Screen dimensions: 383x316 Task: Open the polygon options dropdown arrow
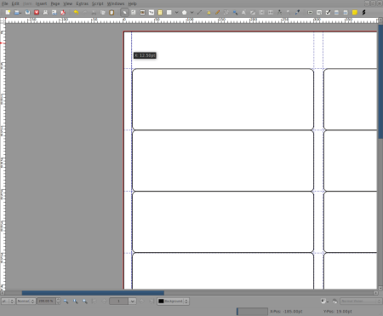click(191, 13)
